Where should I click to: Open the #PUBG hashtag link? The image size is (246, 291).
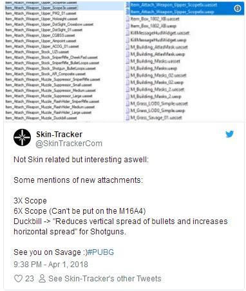pos(100,252)
